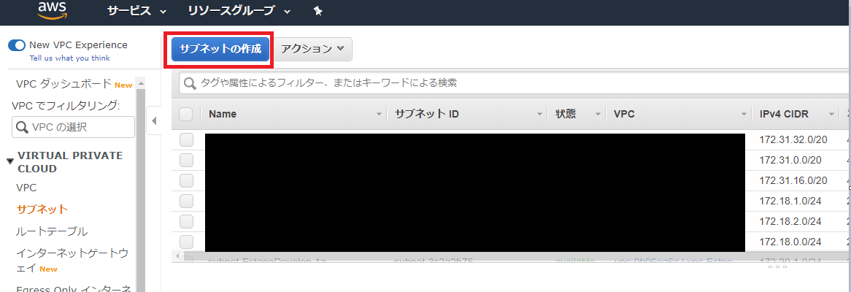Open the AWS home logo
851x292 pixels.
[52, 9]
